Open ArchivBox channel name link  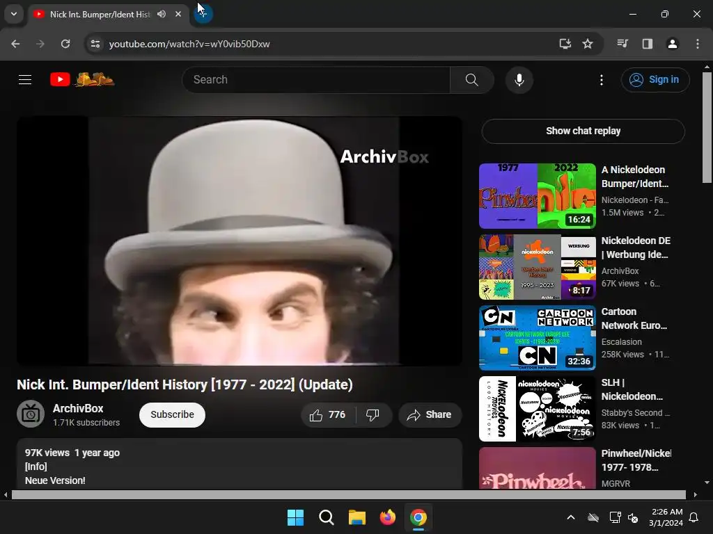(x=78, y=409)
